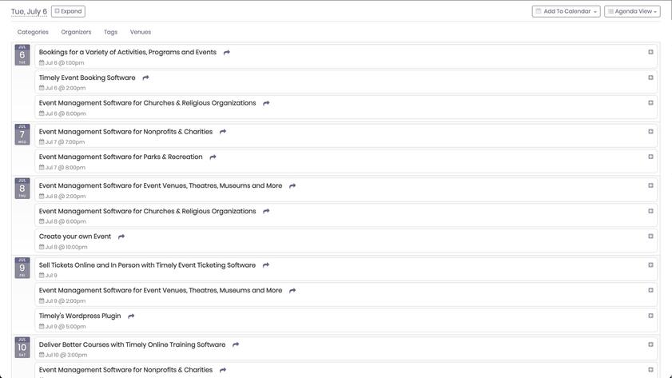672x378 pixels.
Task: Select the Jul 6 Tue date badge
Action: [x=22, y=55]
